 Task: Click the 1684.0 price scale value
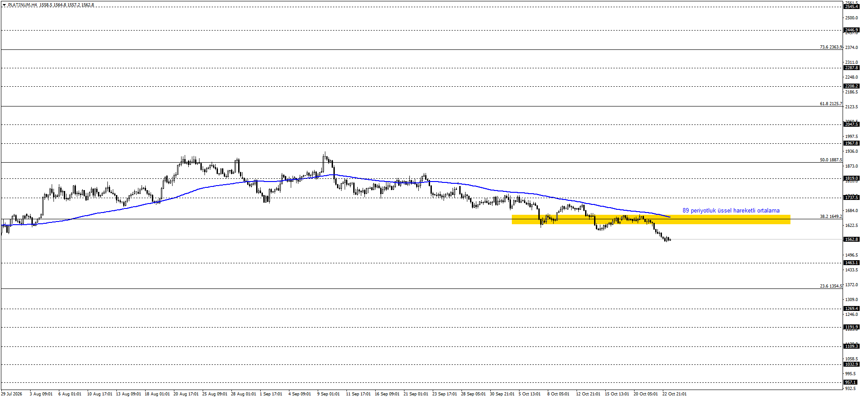(852, 211)
